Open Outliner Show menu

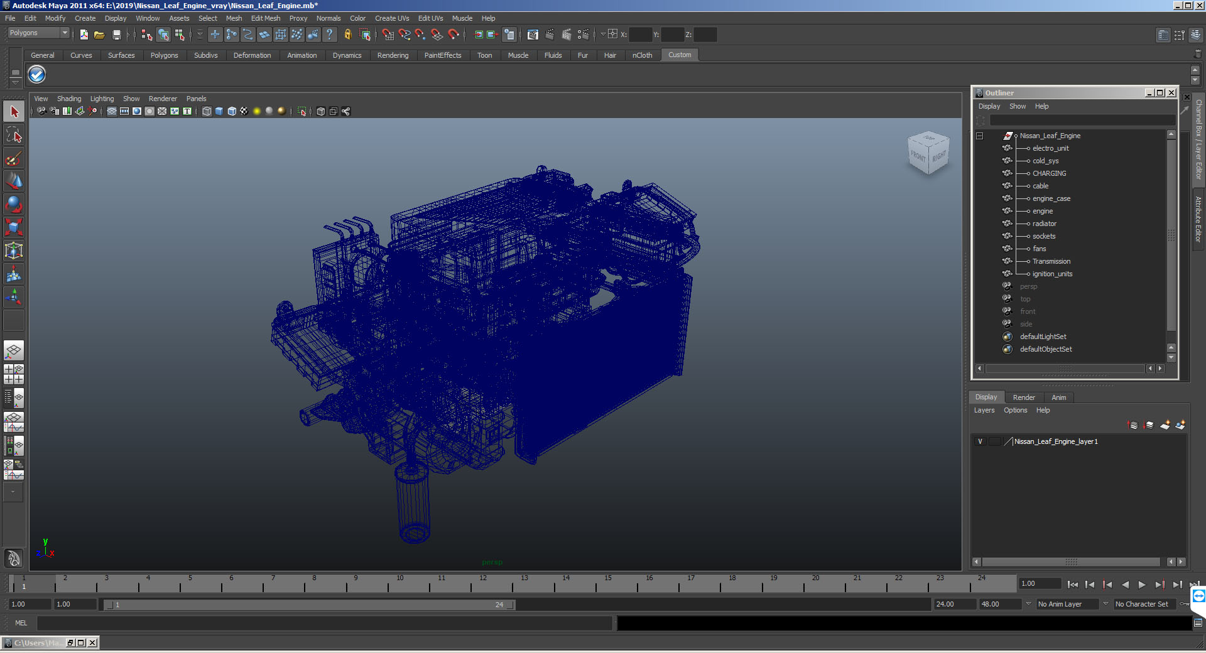[x=1018, y=106]
